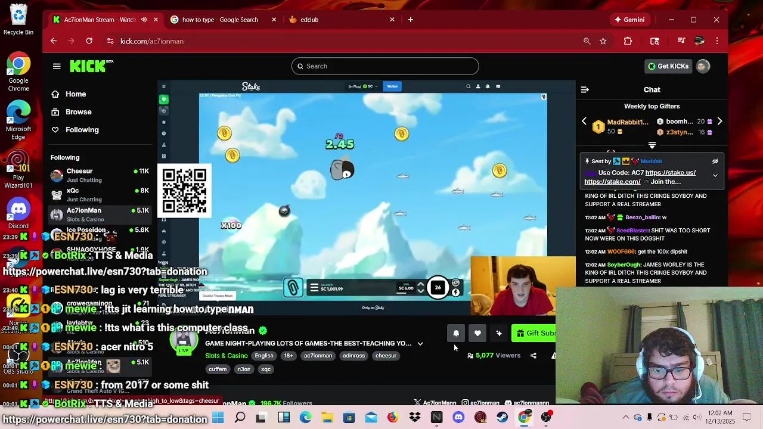
Task: Show next weekly top gifters
Action: [x=719, y=122]
